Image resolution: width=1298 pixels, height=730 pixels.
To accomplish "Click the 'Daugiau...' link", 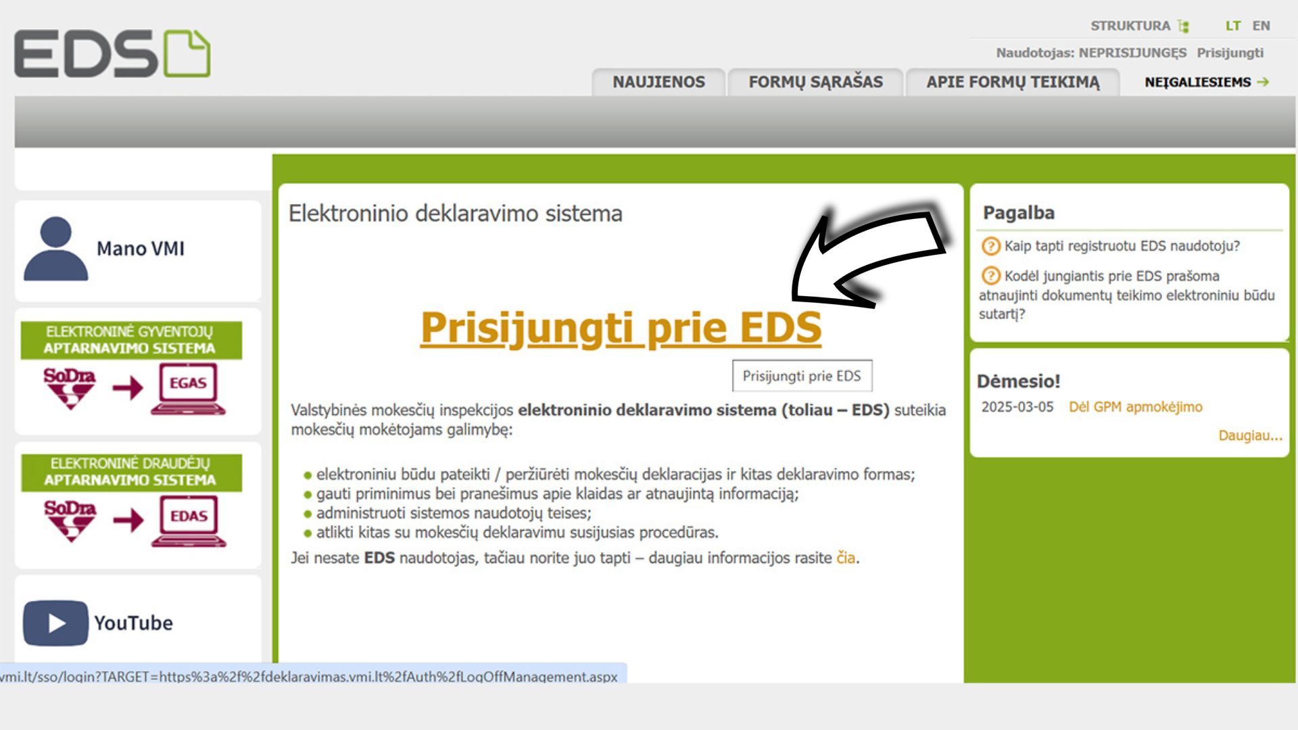I will click(x=1250, y=435).
